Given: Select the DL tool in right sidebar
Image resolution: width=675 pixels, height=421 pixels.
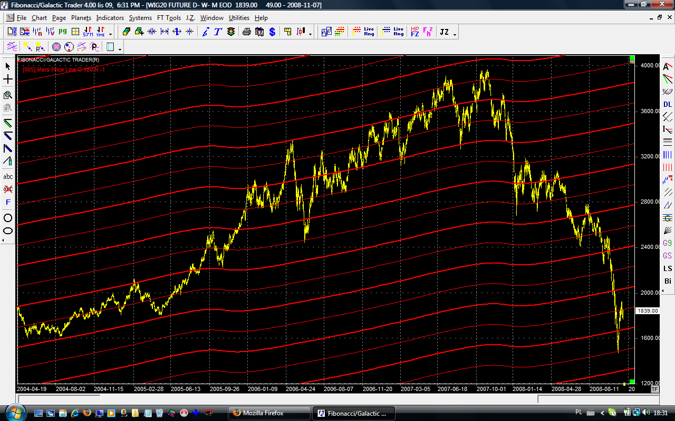Looking at the screenshot, I should click(668, 104).
